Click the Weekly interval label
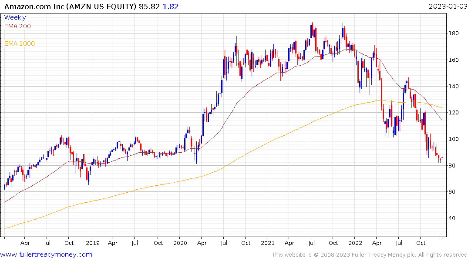The height and width of the screenshot is (261, 468). 15,17
